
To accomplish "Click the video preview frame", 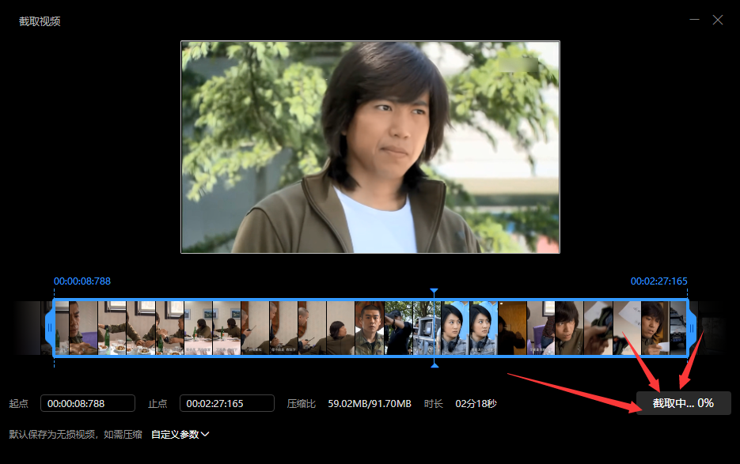I will (370, 147).
